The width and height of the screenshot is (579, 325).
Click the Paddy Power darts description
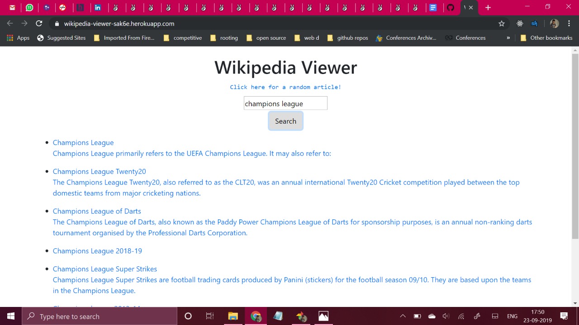(x=292, y=227)
